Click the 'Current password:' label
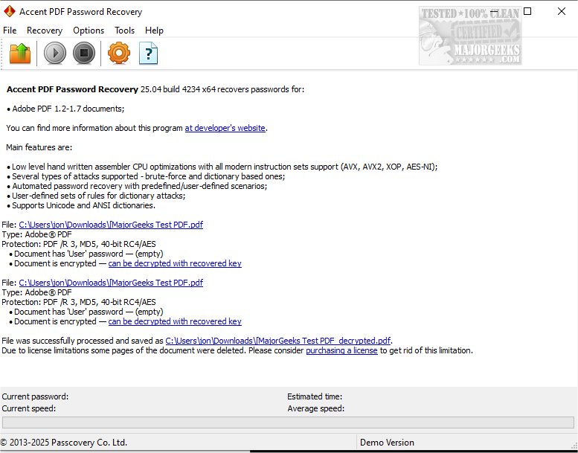This screenshot has height=453, width=578. coord(35,396)
